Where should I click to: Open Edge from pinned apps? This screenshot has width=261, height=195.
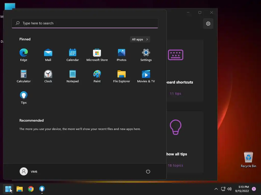[x=24, y=55]
